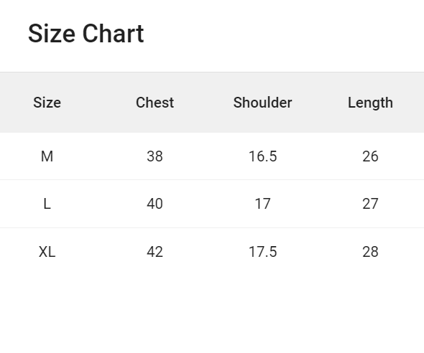The image size is (424, 353).
Task: Click the XL size cell
Action: pyautogui.click(x=47, y=252)
